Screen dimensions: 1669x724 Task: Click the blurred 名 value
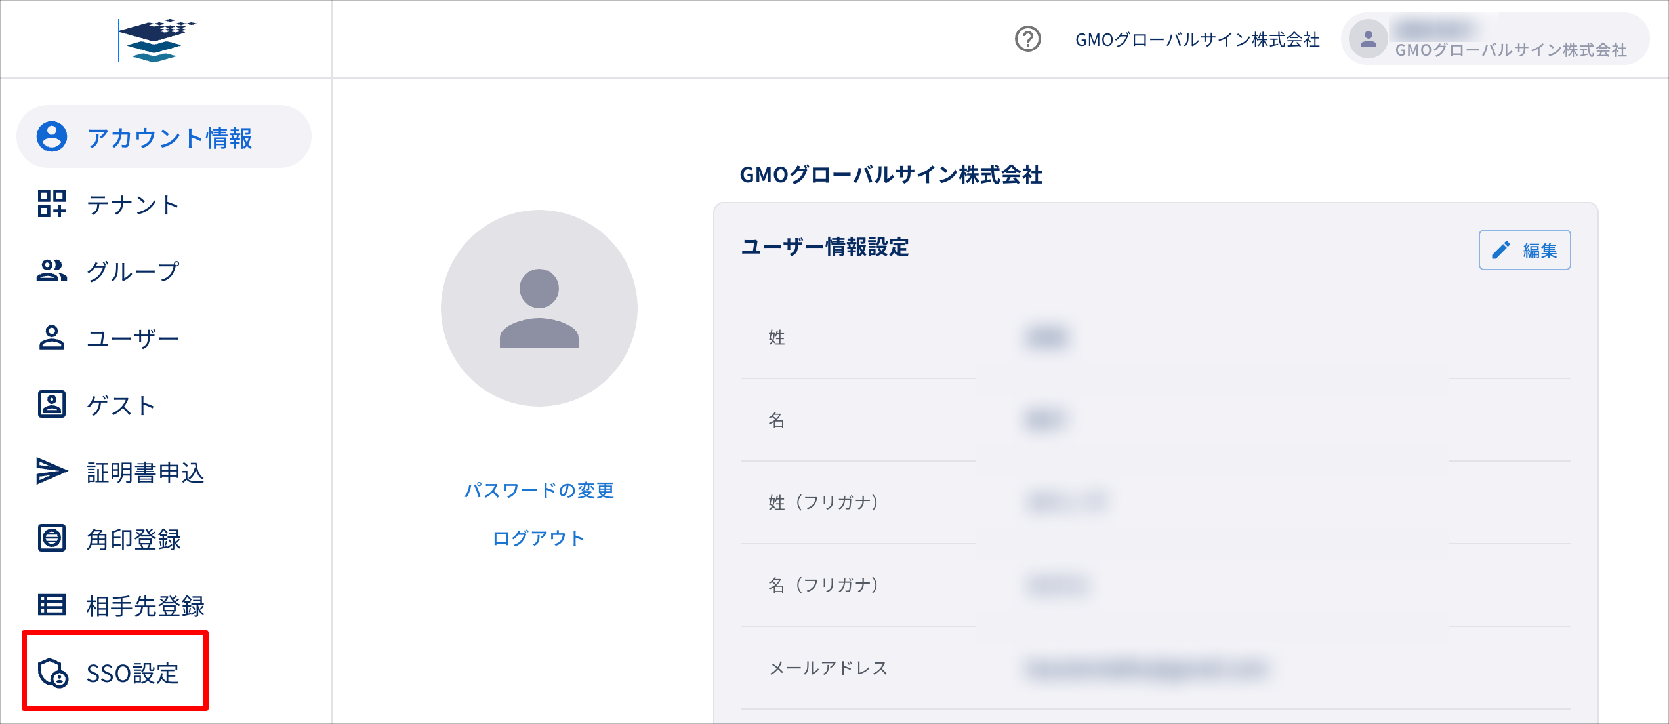[1046, 420]
